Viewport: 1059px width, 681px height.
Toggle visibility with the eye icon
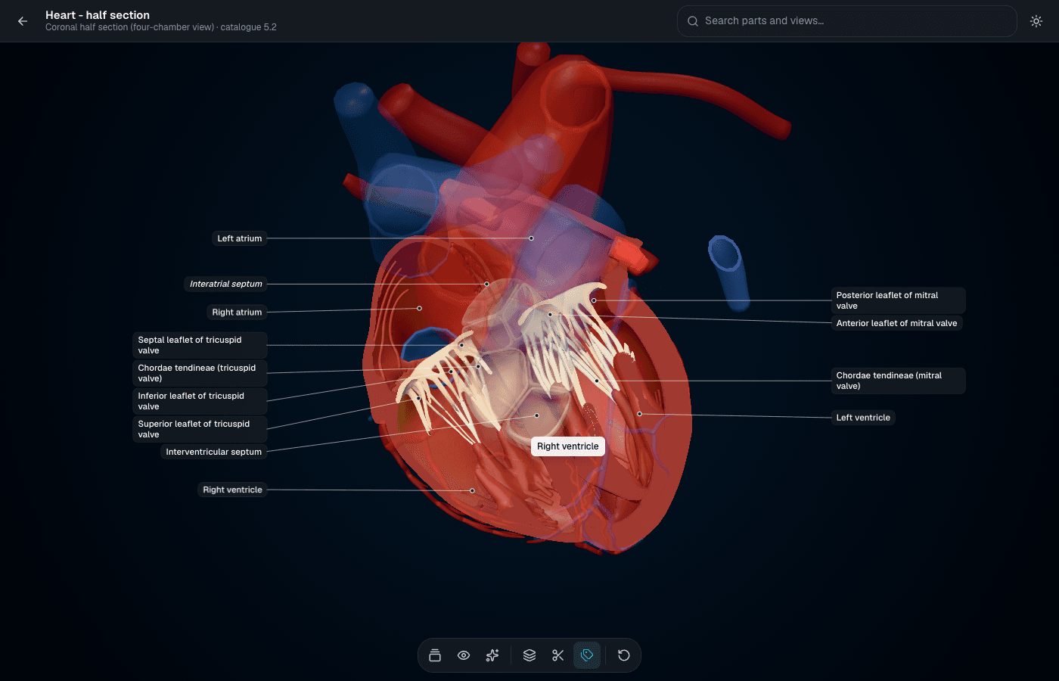click(464, 655)
